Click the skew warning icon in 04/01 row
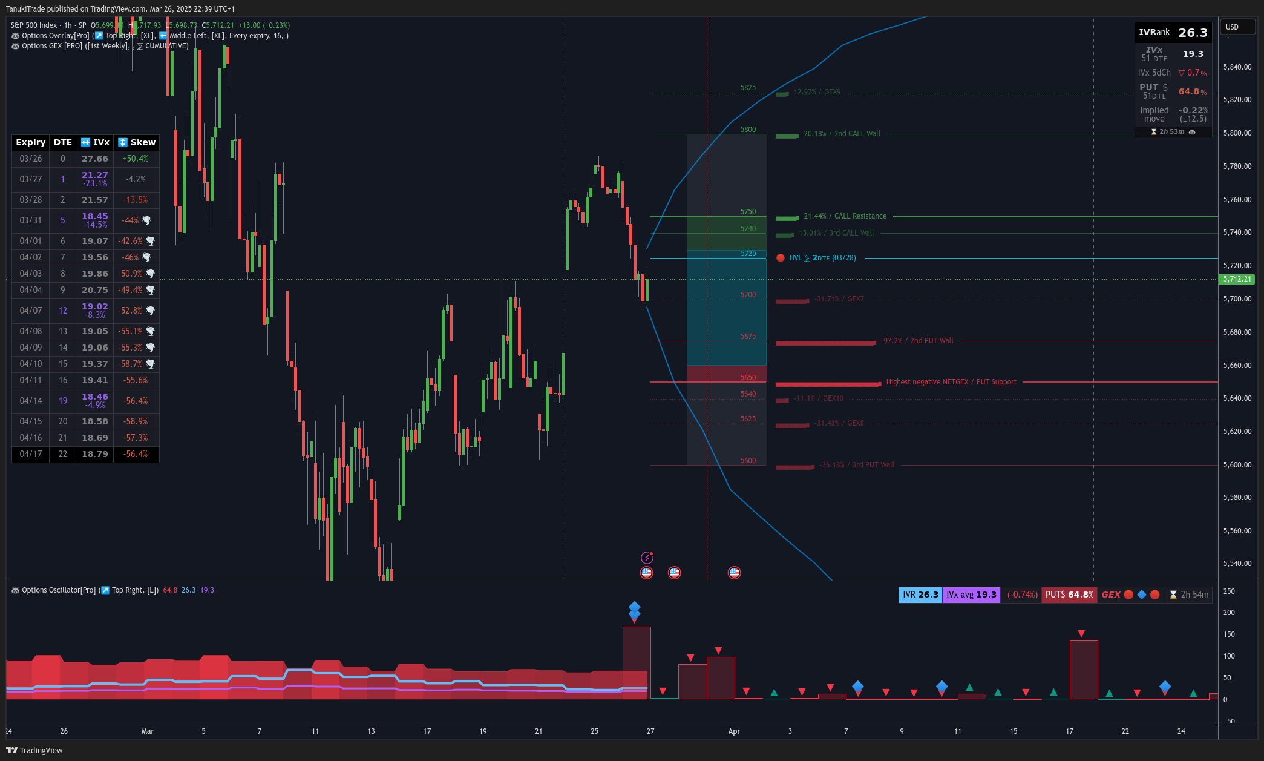 (150, 241)
